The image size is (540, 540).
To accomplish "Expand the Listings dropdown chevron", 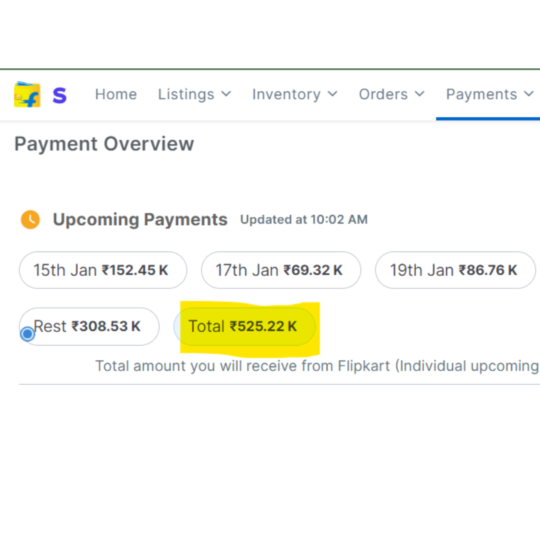I will click(x=226, y=94).
